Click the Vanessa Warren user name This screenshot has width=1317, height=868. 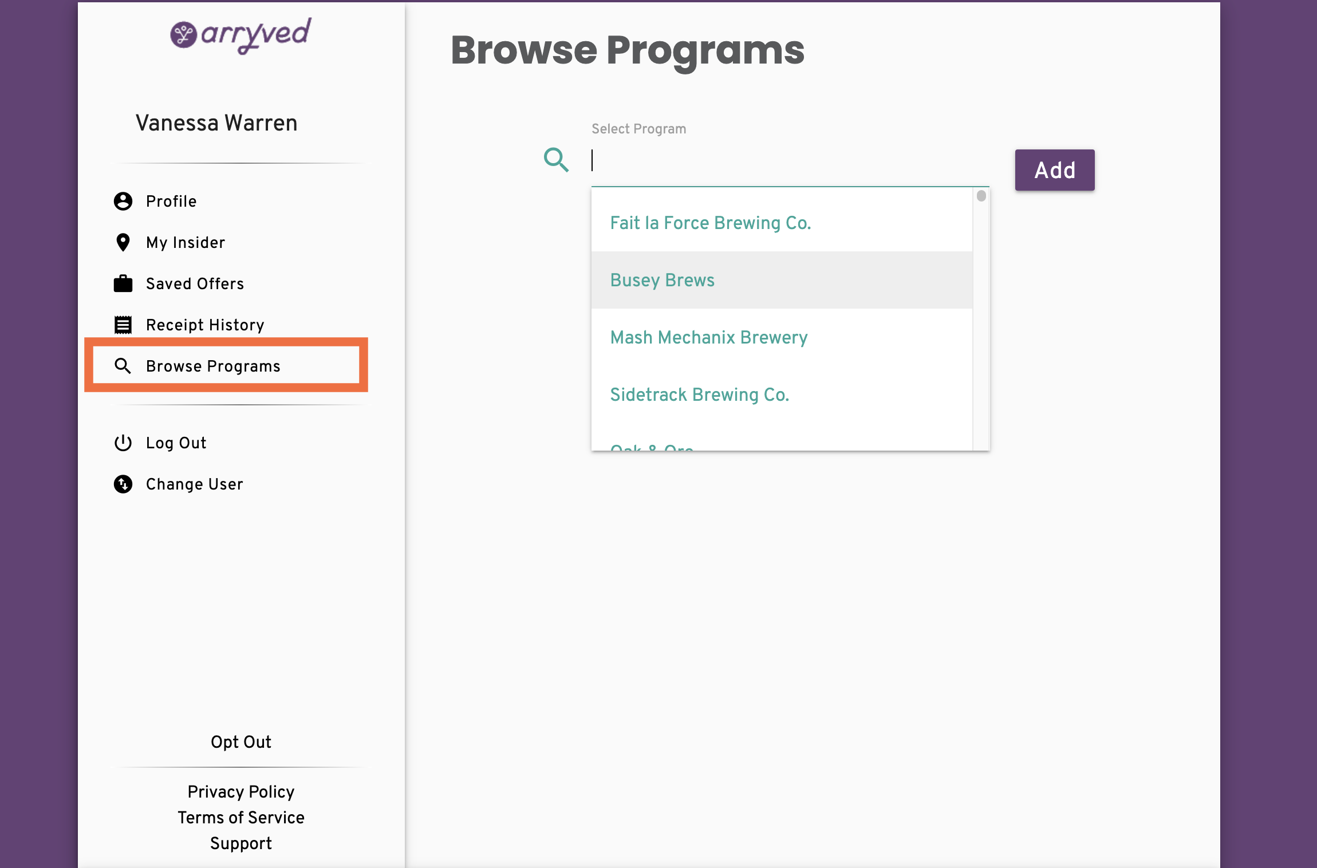click(x=216, y=123)
